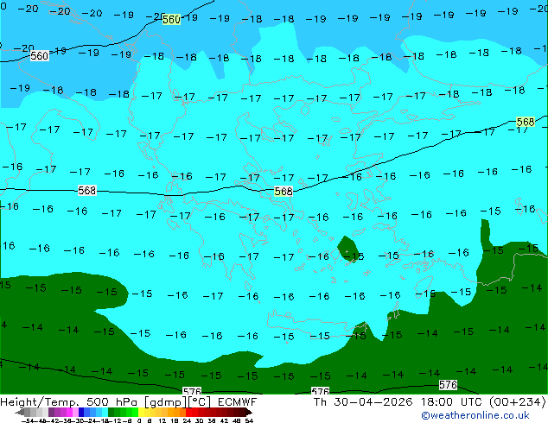Image resolution: width=548 pixels, height=423 pixels.
Task: Select the 576 contour label at bottom right
Action: click(x=448, y=385)
